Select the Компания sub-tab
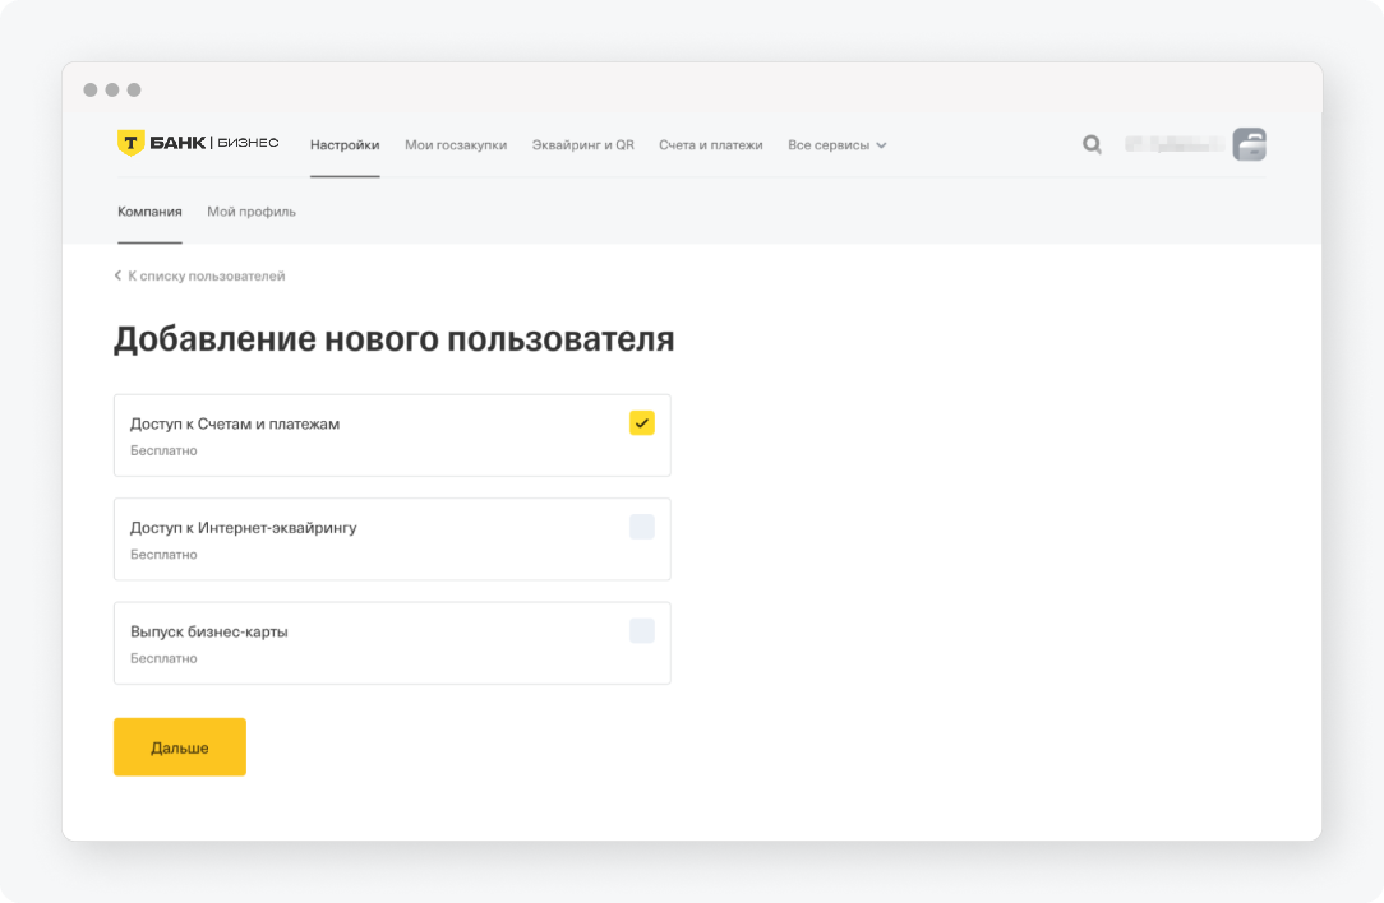The width and height of the screenshot is (1384, 903). [x=149, y=212]
